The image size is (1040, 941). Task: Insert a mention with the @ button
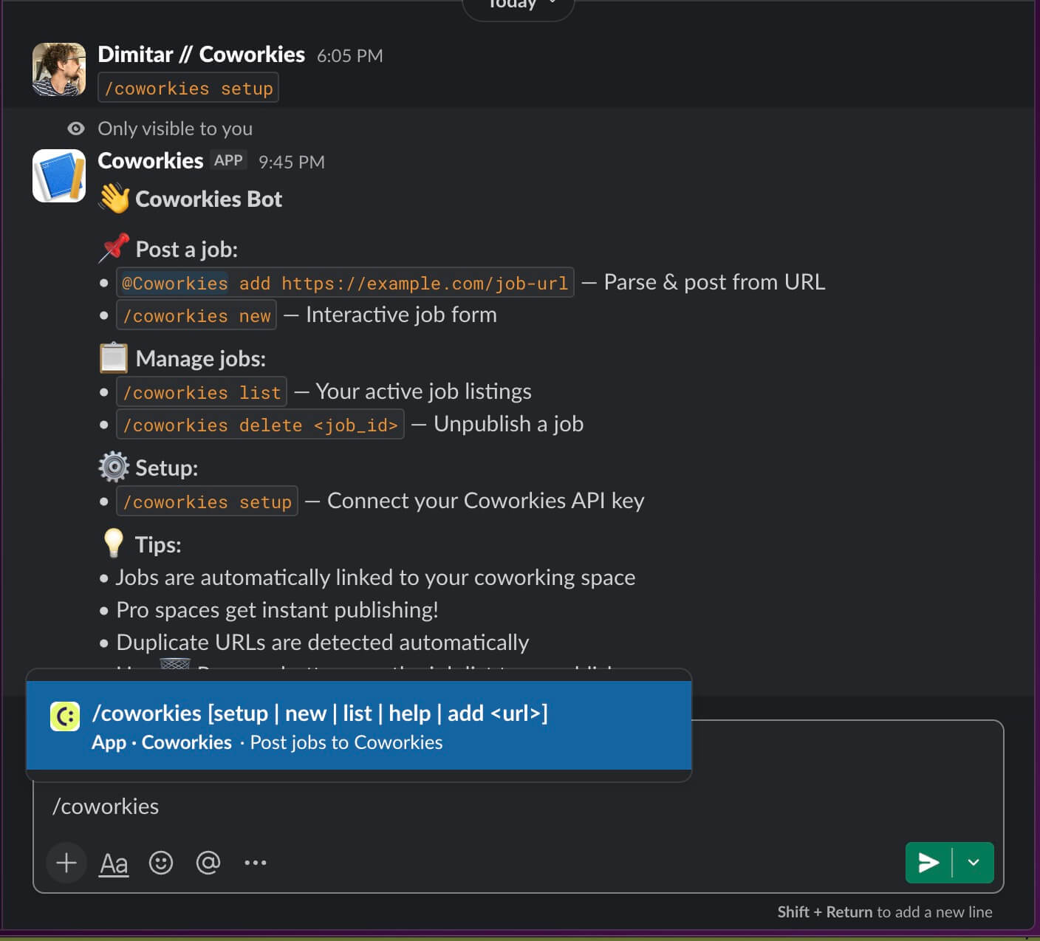(x=208, y=863)
